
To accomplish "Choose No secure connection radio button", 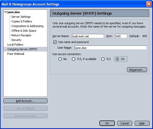I will (x=60, y=59).
